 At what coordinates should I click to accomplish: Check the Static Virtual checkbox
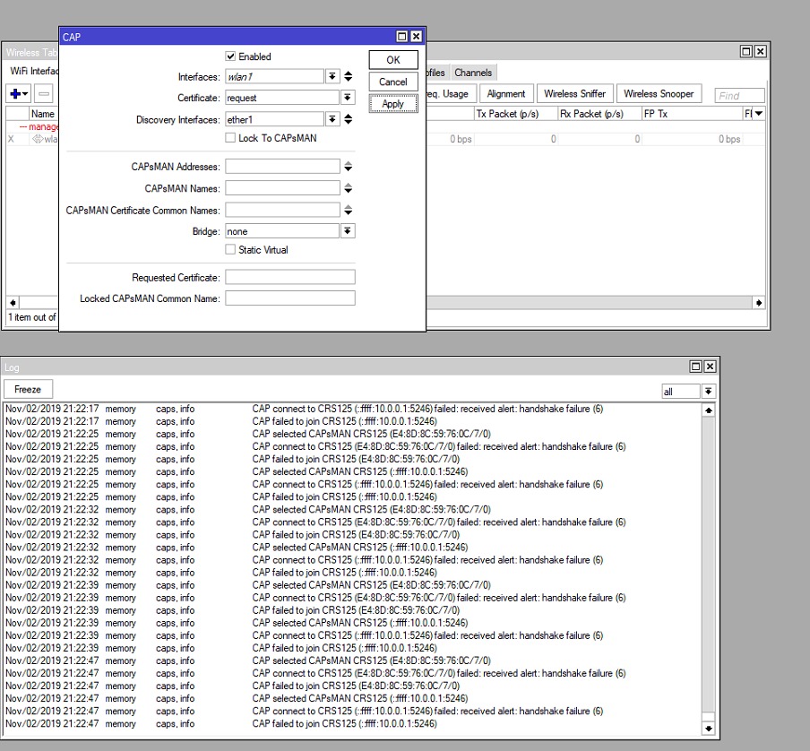[230, 249]
